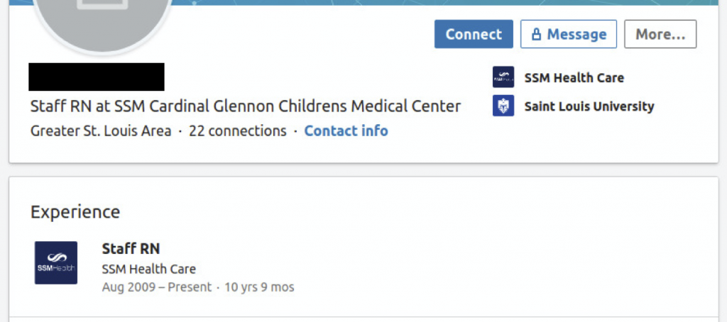727x322 pixels.
Task: Open the Saint Louis University text link
Action: 589,106
